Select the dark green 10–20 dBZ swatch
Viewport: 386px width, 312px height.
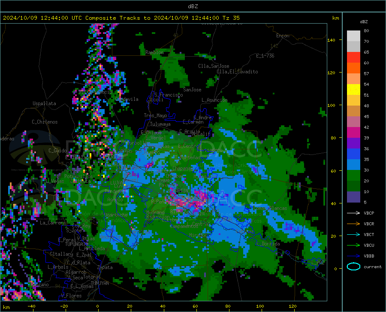353,186
